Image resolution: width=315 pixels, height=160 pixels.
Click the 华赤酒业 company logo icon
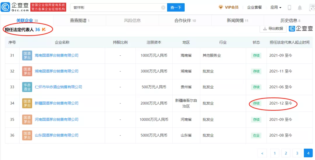pos(27,87)
